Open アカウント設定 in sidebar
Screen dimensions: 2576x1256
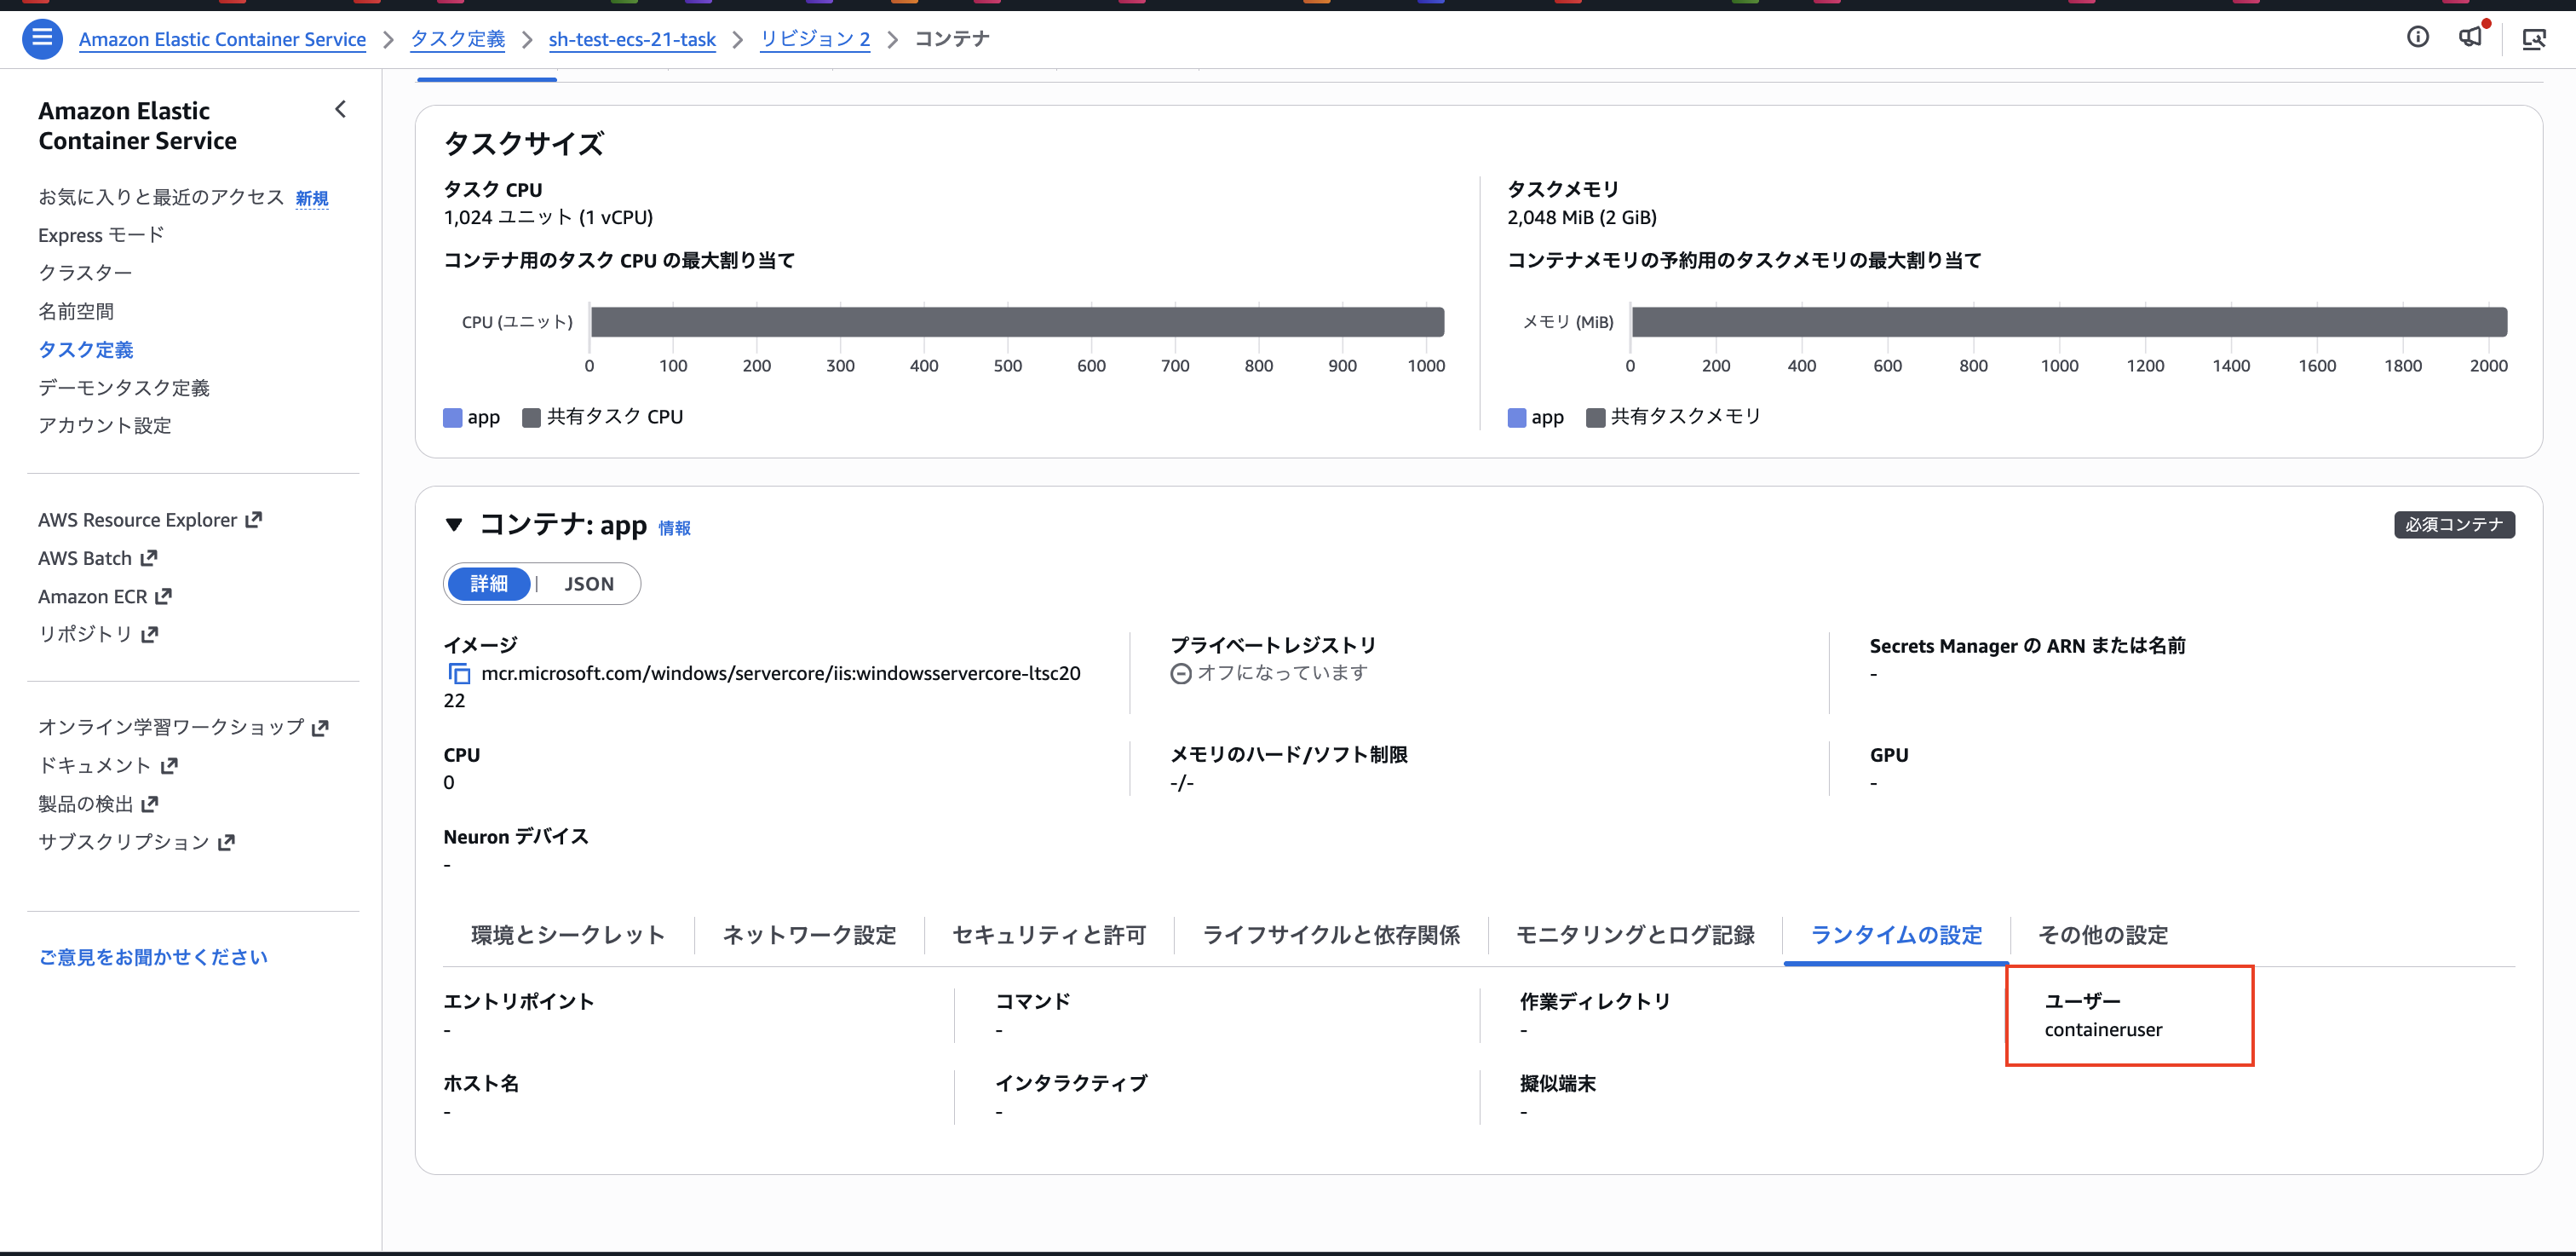(x=105, y=425)
